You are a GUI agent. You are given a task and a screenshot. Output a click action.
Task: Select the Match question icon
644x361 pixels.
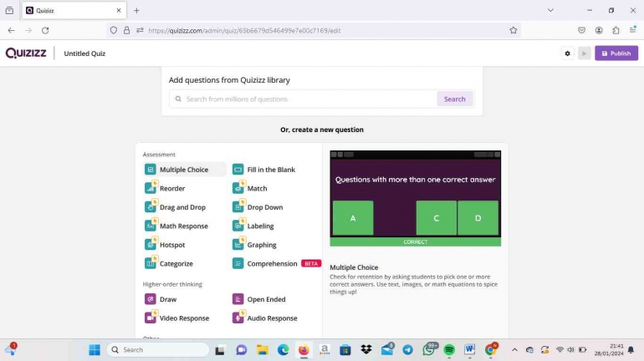pos(238,188)
